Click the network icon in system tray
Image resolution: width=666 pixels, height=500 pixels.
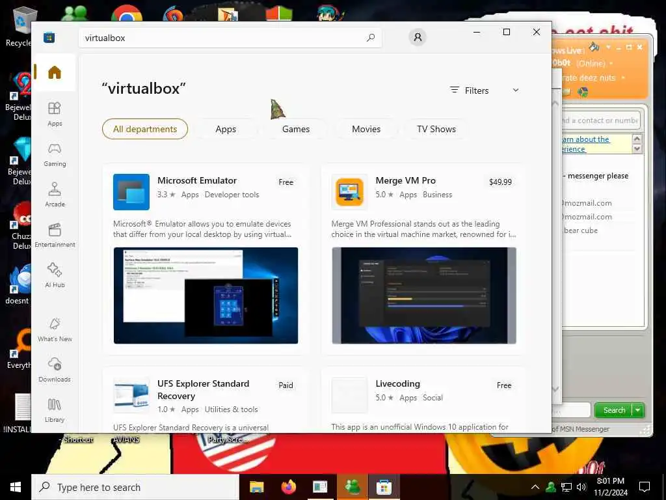click(566, 487)
